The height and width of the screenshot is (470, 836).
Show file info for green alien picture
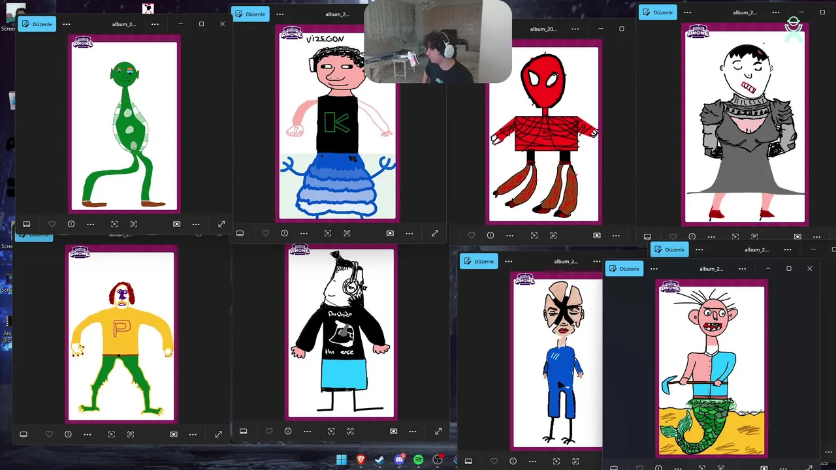pos(71,224)
